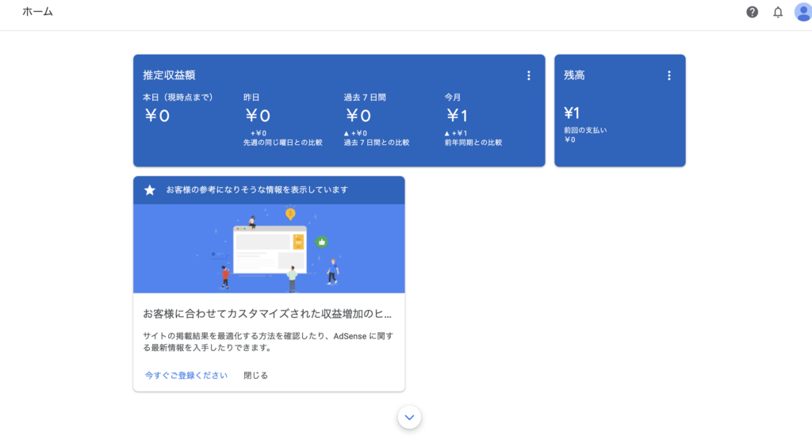Open the 推定収益額 card's three-dot menu
812x447 pixels.
tap(529, 75)
